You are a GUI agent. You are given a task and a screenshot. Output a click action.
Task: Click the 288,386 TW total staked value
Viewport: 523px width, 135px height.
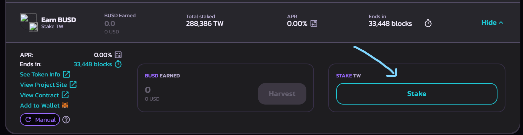click(x=205, y=23)
